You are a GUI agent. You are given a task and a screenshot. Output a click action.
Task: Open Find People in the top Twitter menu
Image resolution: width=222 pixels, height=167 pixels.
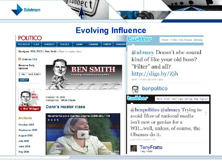pos(185,40)
